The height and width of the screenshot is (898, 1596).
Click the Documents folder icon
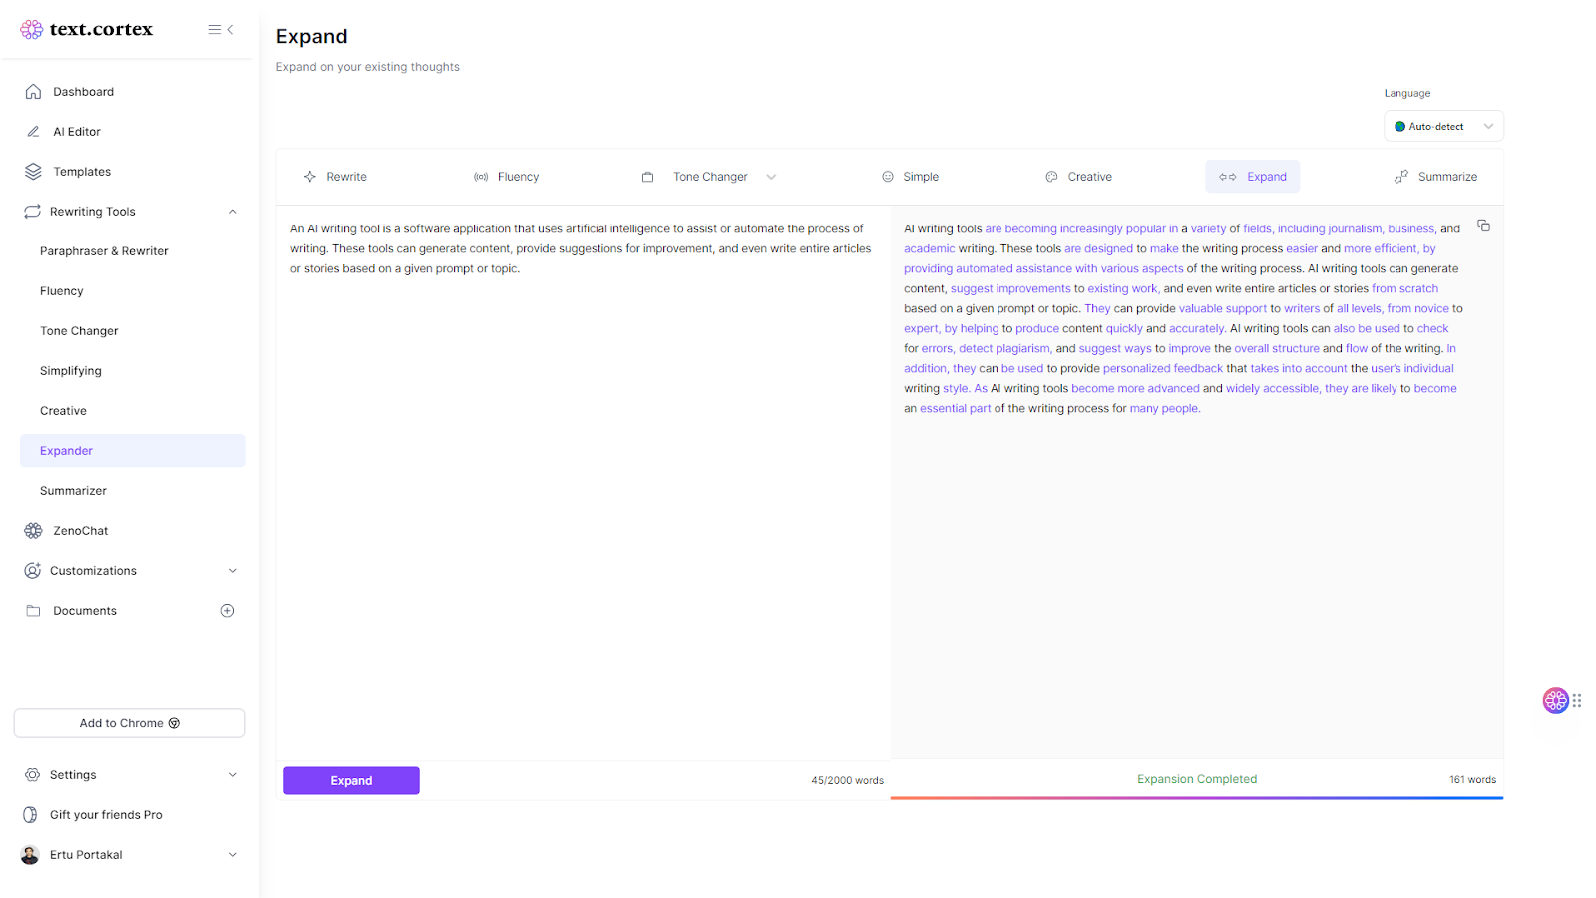point(33,611)
